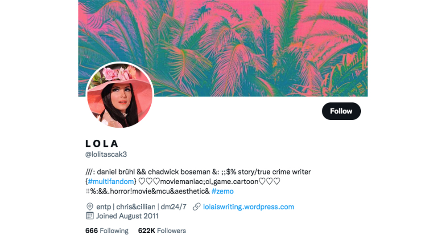Click the dotted grid symbol in bio

[x=87, y=191]
